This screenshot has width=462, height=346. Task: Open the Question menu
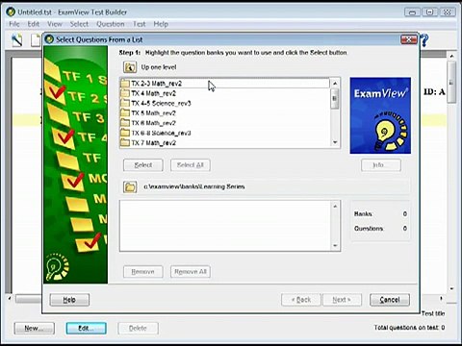point(111,24)
